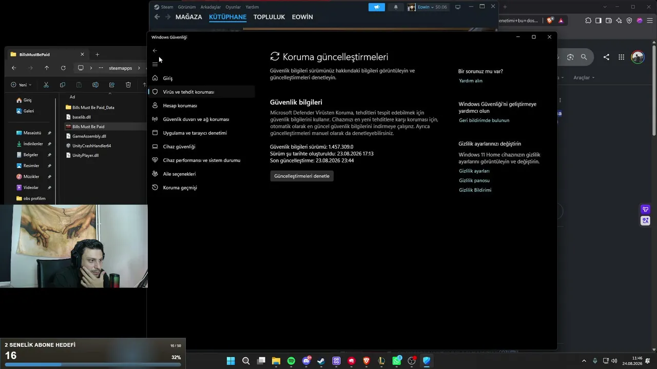Open Yardım menu in Steam
The height and width of the screenshot is (369, 657).
tap(252, 7)
